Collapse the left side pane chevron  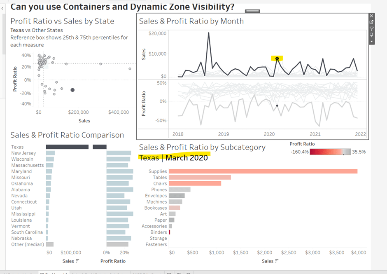coord(2,8)
